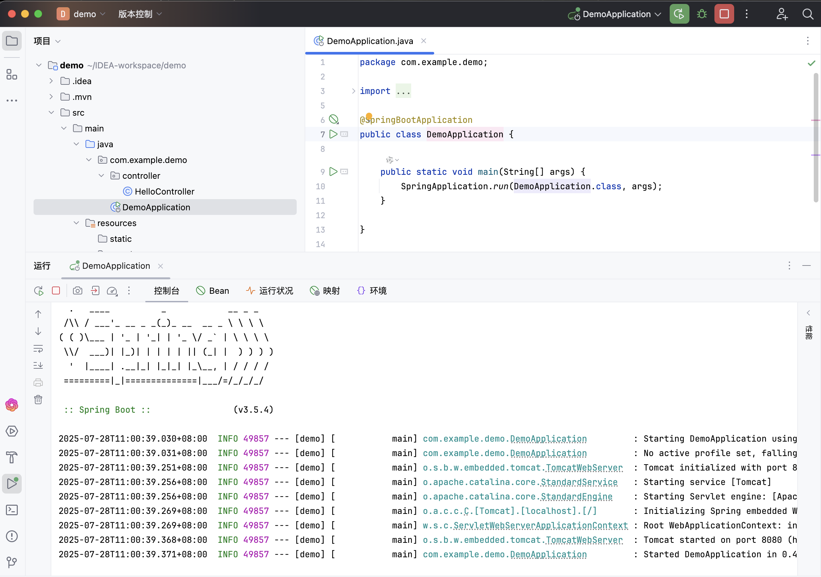Expand the .idea folder
This screenshot has height=577, width=821.
pos(51,81)
